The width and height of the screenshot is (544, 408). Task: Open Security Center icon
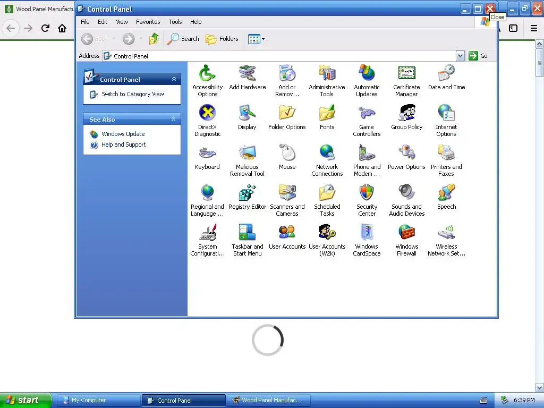367,200
